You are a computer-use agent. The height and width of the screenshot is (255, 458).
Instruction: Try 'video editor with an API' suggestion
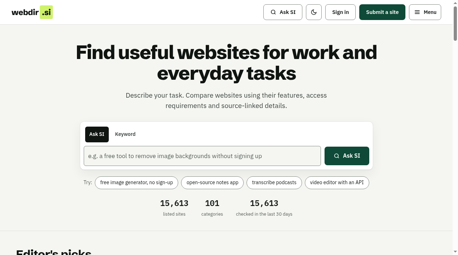pos(337,183)
